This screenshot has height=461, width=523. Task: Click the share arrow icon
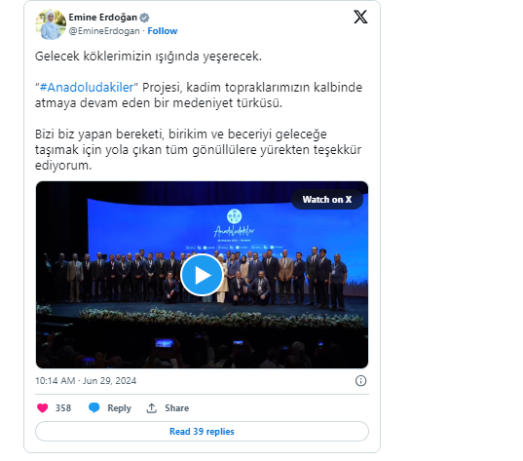[x=151, y=408]
